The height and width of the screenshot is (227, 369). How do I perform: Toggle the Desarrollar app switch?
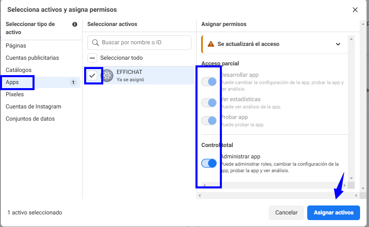coord(209,82)
